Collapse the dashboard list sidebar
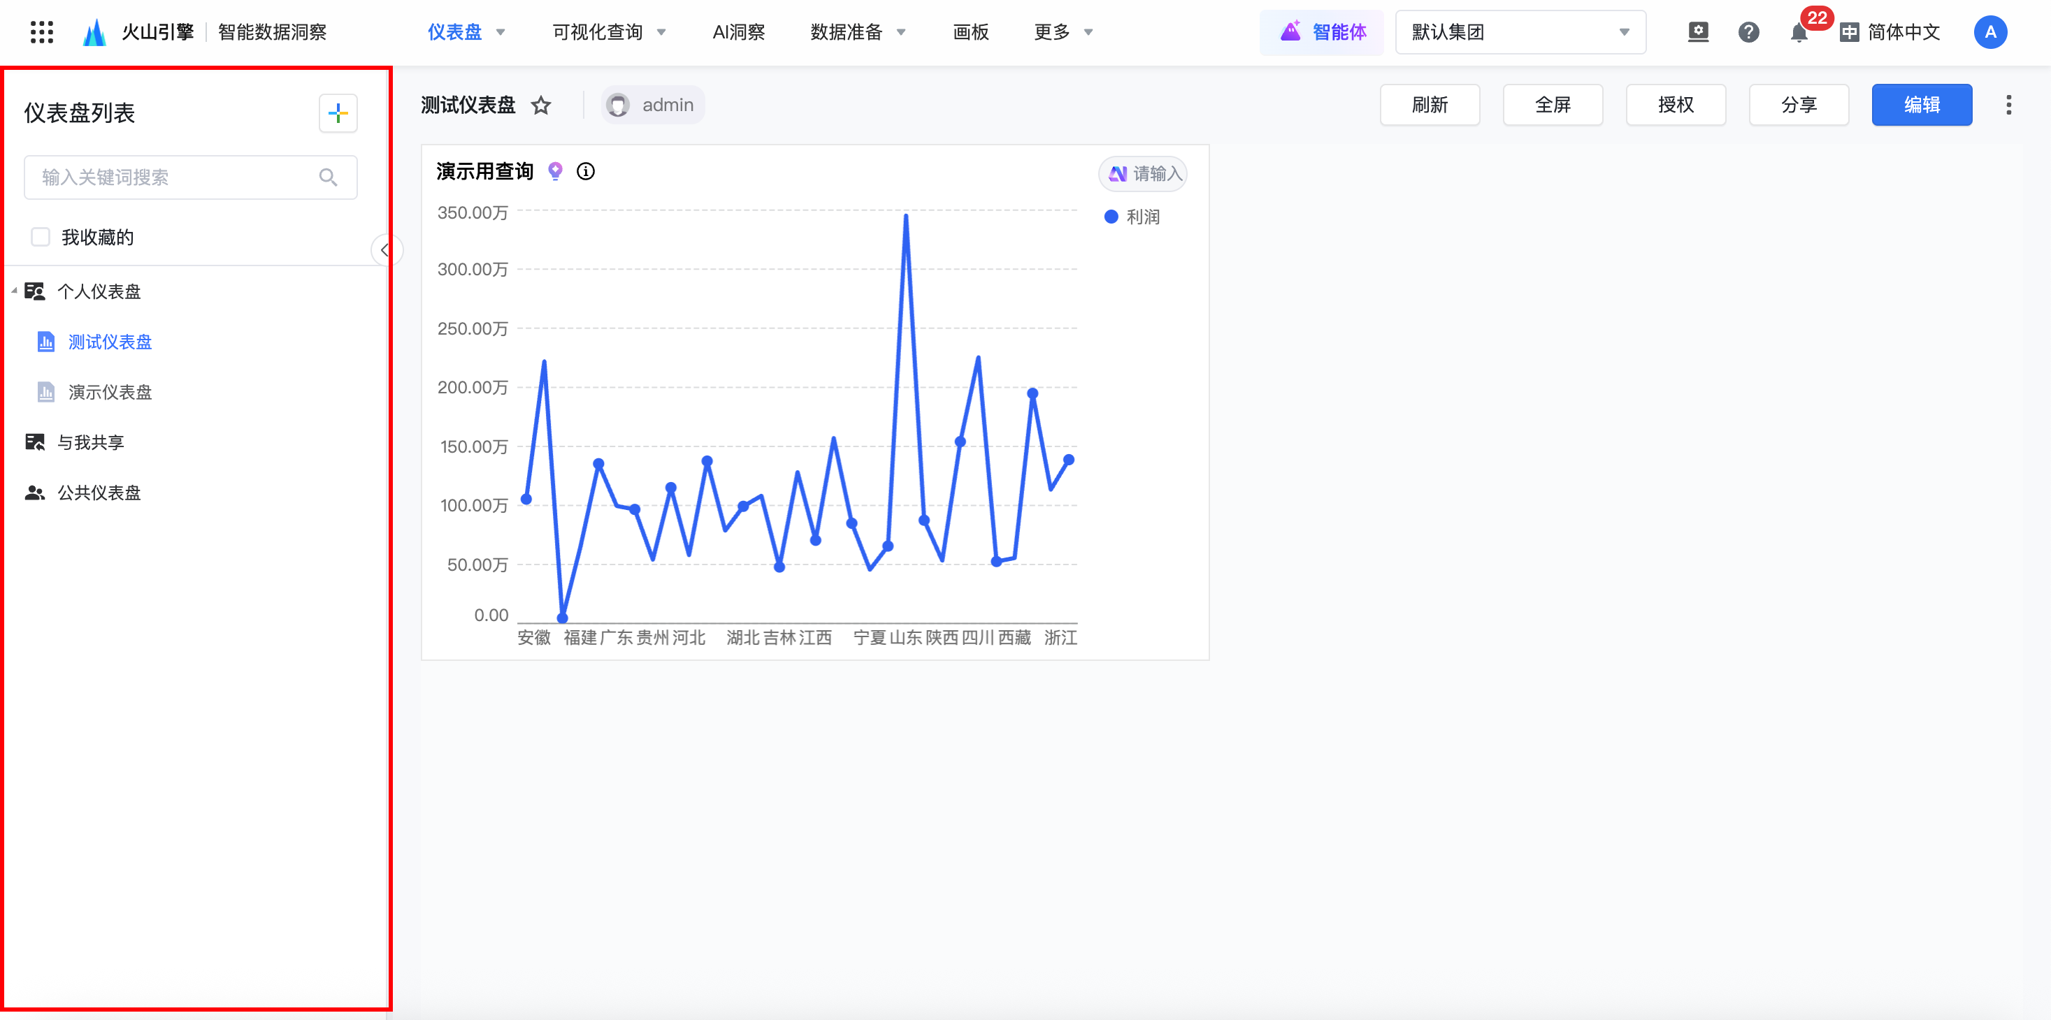Screen dimensions: 2051x1020 pos(384,251)
